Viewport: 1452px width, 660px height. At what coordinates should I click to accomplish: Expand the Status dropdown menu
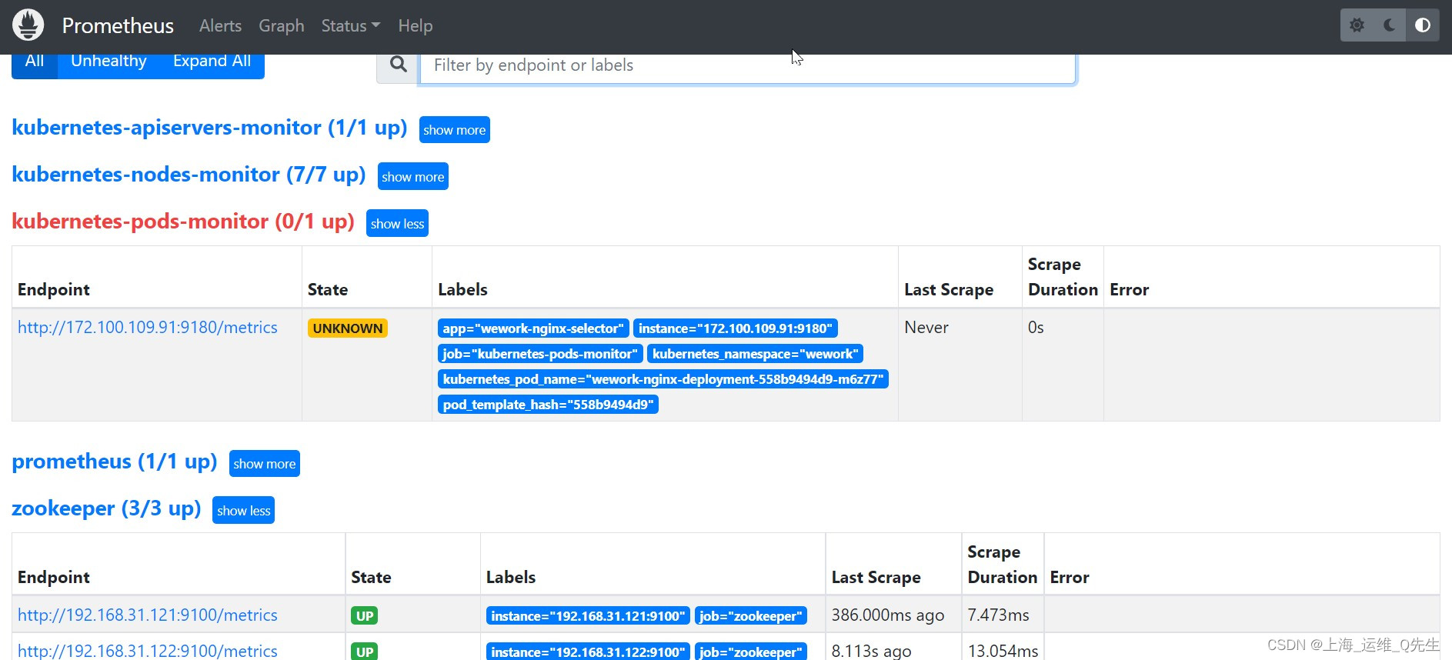pos(351,25)
